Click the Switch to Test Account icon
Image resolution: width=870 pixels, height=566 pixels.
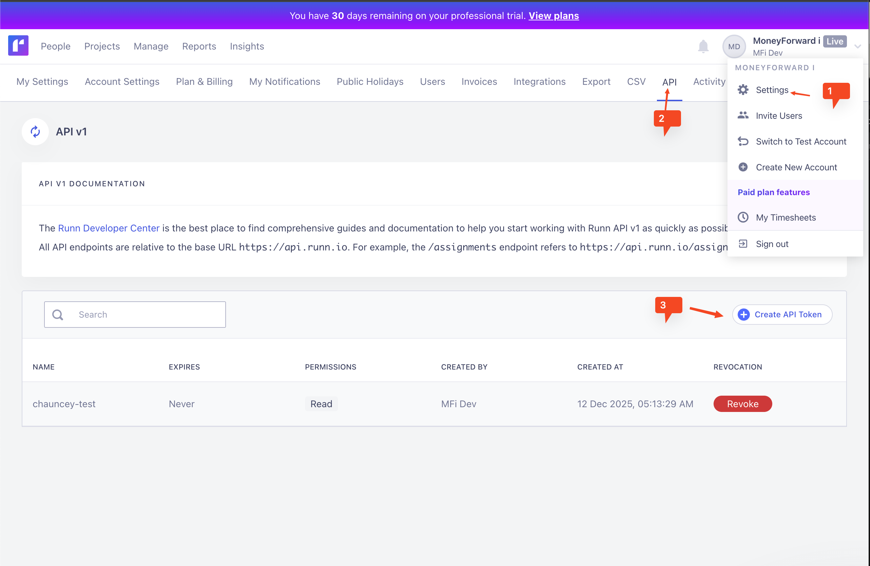(743, 141)
